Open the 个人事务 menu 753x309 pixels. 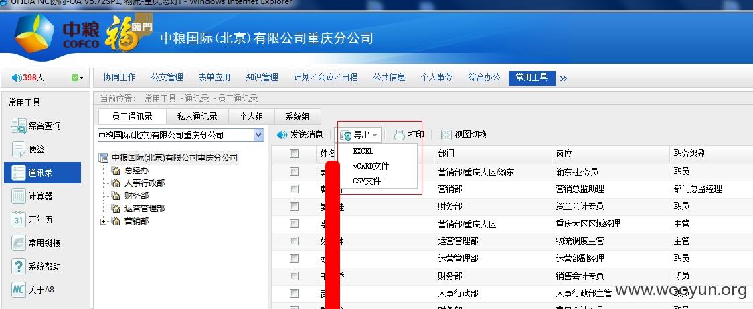click(436, 78)
